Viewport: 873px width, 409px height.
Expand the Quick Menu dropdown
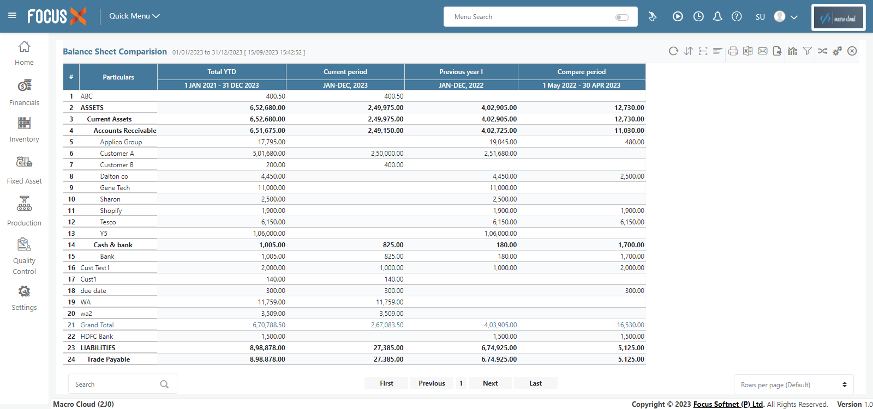(134, 16)
